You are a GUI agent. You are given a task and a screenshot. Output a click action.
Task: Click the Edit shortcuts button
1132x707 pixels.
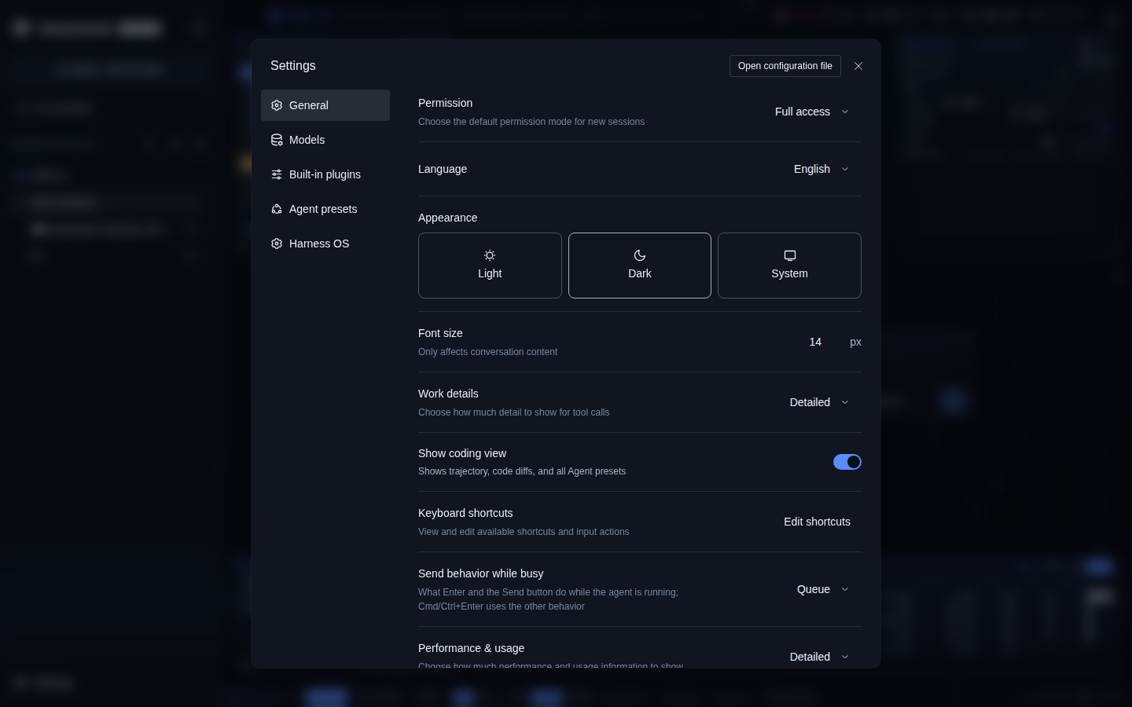tap(817, 522)
